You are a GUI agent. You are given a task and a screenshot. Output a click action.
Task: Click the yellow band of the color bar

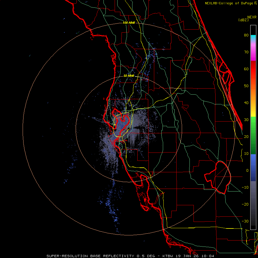coord(253,111)
